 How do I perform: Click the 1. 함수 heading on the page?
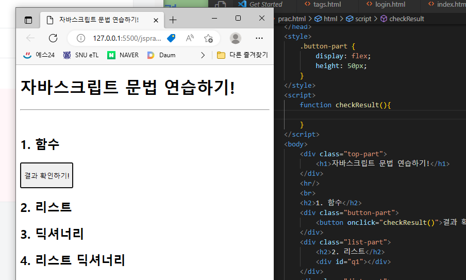[x=40, y=144]
